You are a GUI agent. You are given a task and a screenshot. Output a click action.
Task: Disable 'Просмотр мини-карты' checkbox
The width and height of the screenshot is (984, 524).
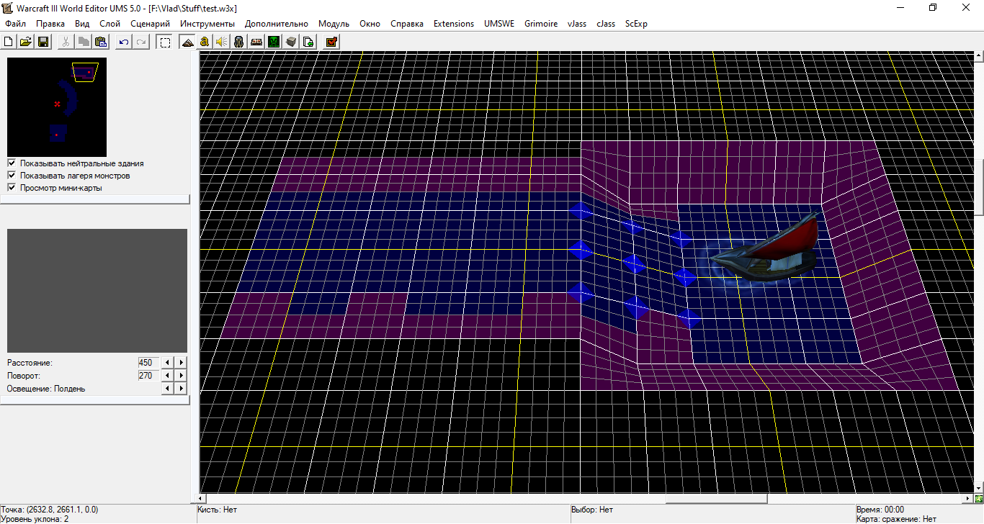12,188
